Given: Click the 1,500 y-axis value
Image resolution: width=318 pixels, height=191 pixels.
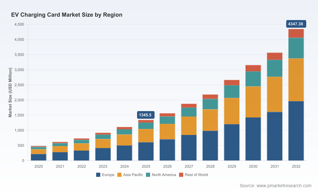Looking at the screenshot, I should 19,115.
